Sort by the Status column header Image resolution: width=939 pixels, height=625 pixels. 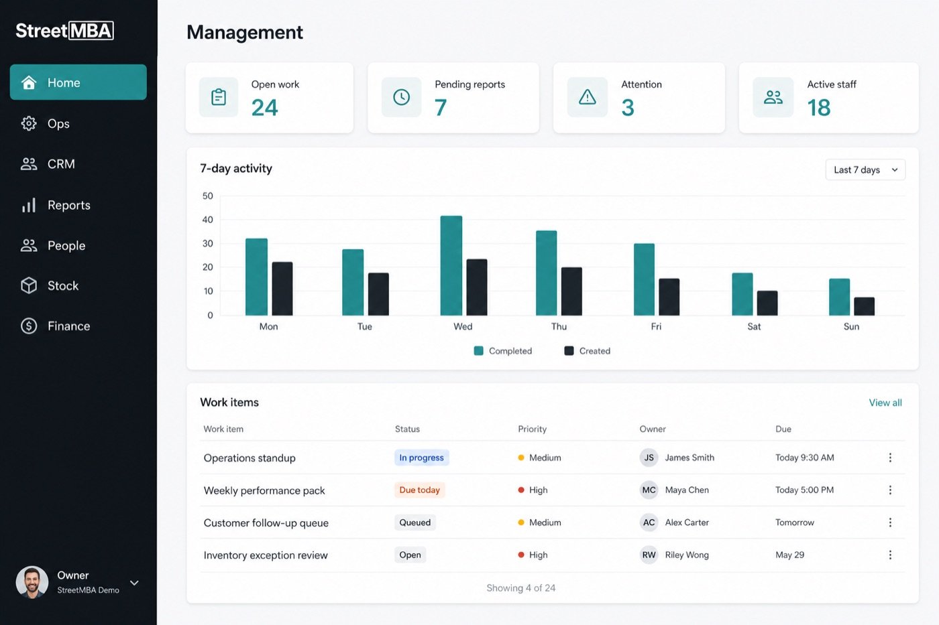coord(407,429)
